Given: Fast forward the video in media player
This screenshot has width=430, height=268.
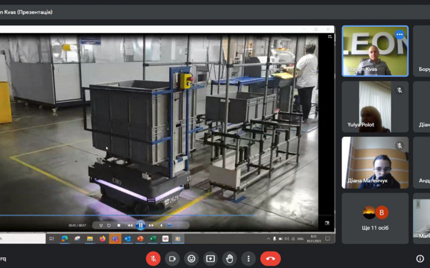Looking at the screenshot, I should [x=151, y=225].
